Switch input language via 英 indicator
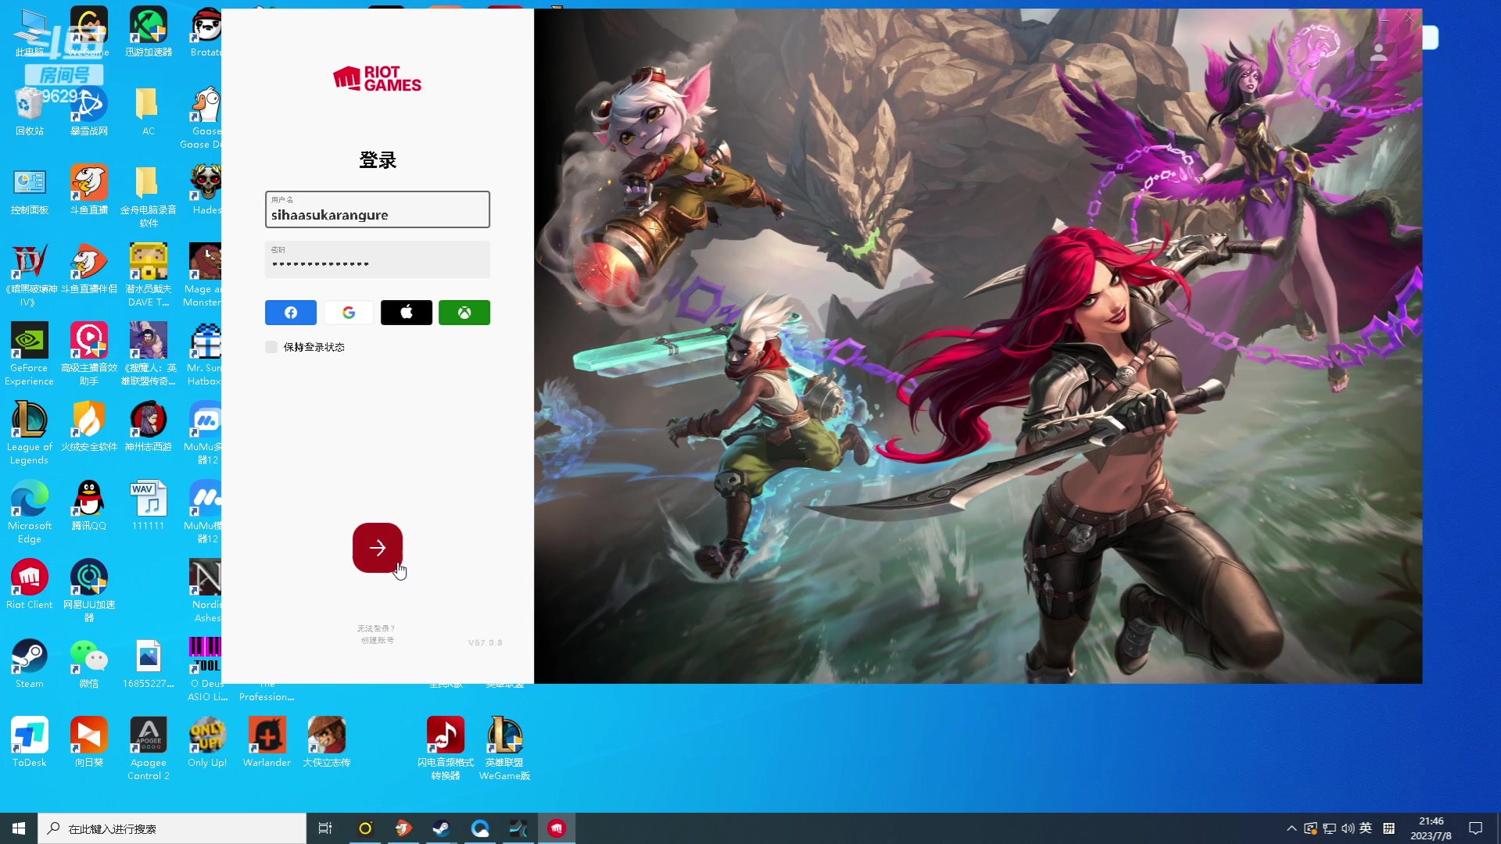Image resolution: width=1501 pixels, height=844 pixels. tap(1366, 828)
